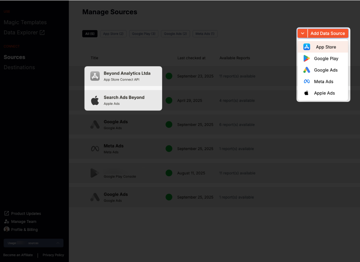The image size is (360, 262).
Task: Click the Apple logo next to Search Ads Beyond
Action: 95,100
